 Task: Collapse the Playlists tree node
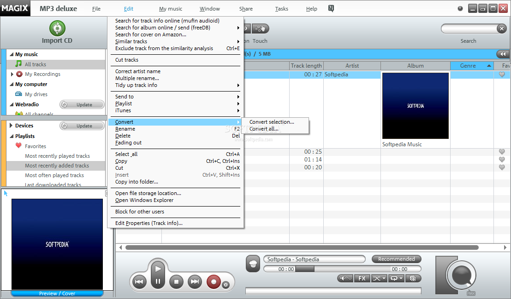[12, 136]
